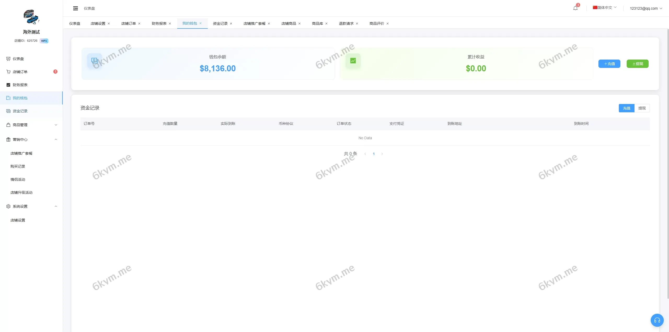Switch records toggle to 提现
669x332 pixels.
tap(642, 108)
